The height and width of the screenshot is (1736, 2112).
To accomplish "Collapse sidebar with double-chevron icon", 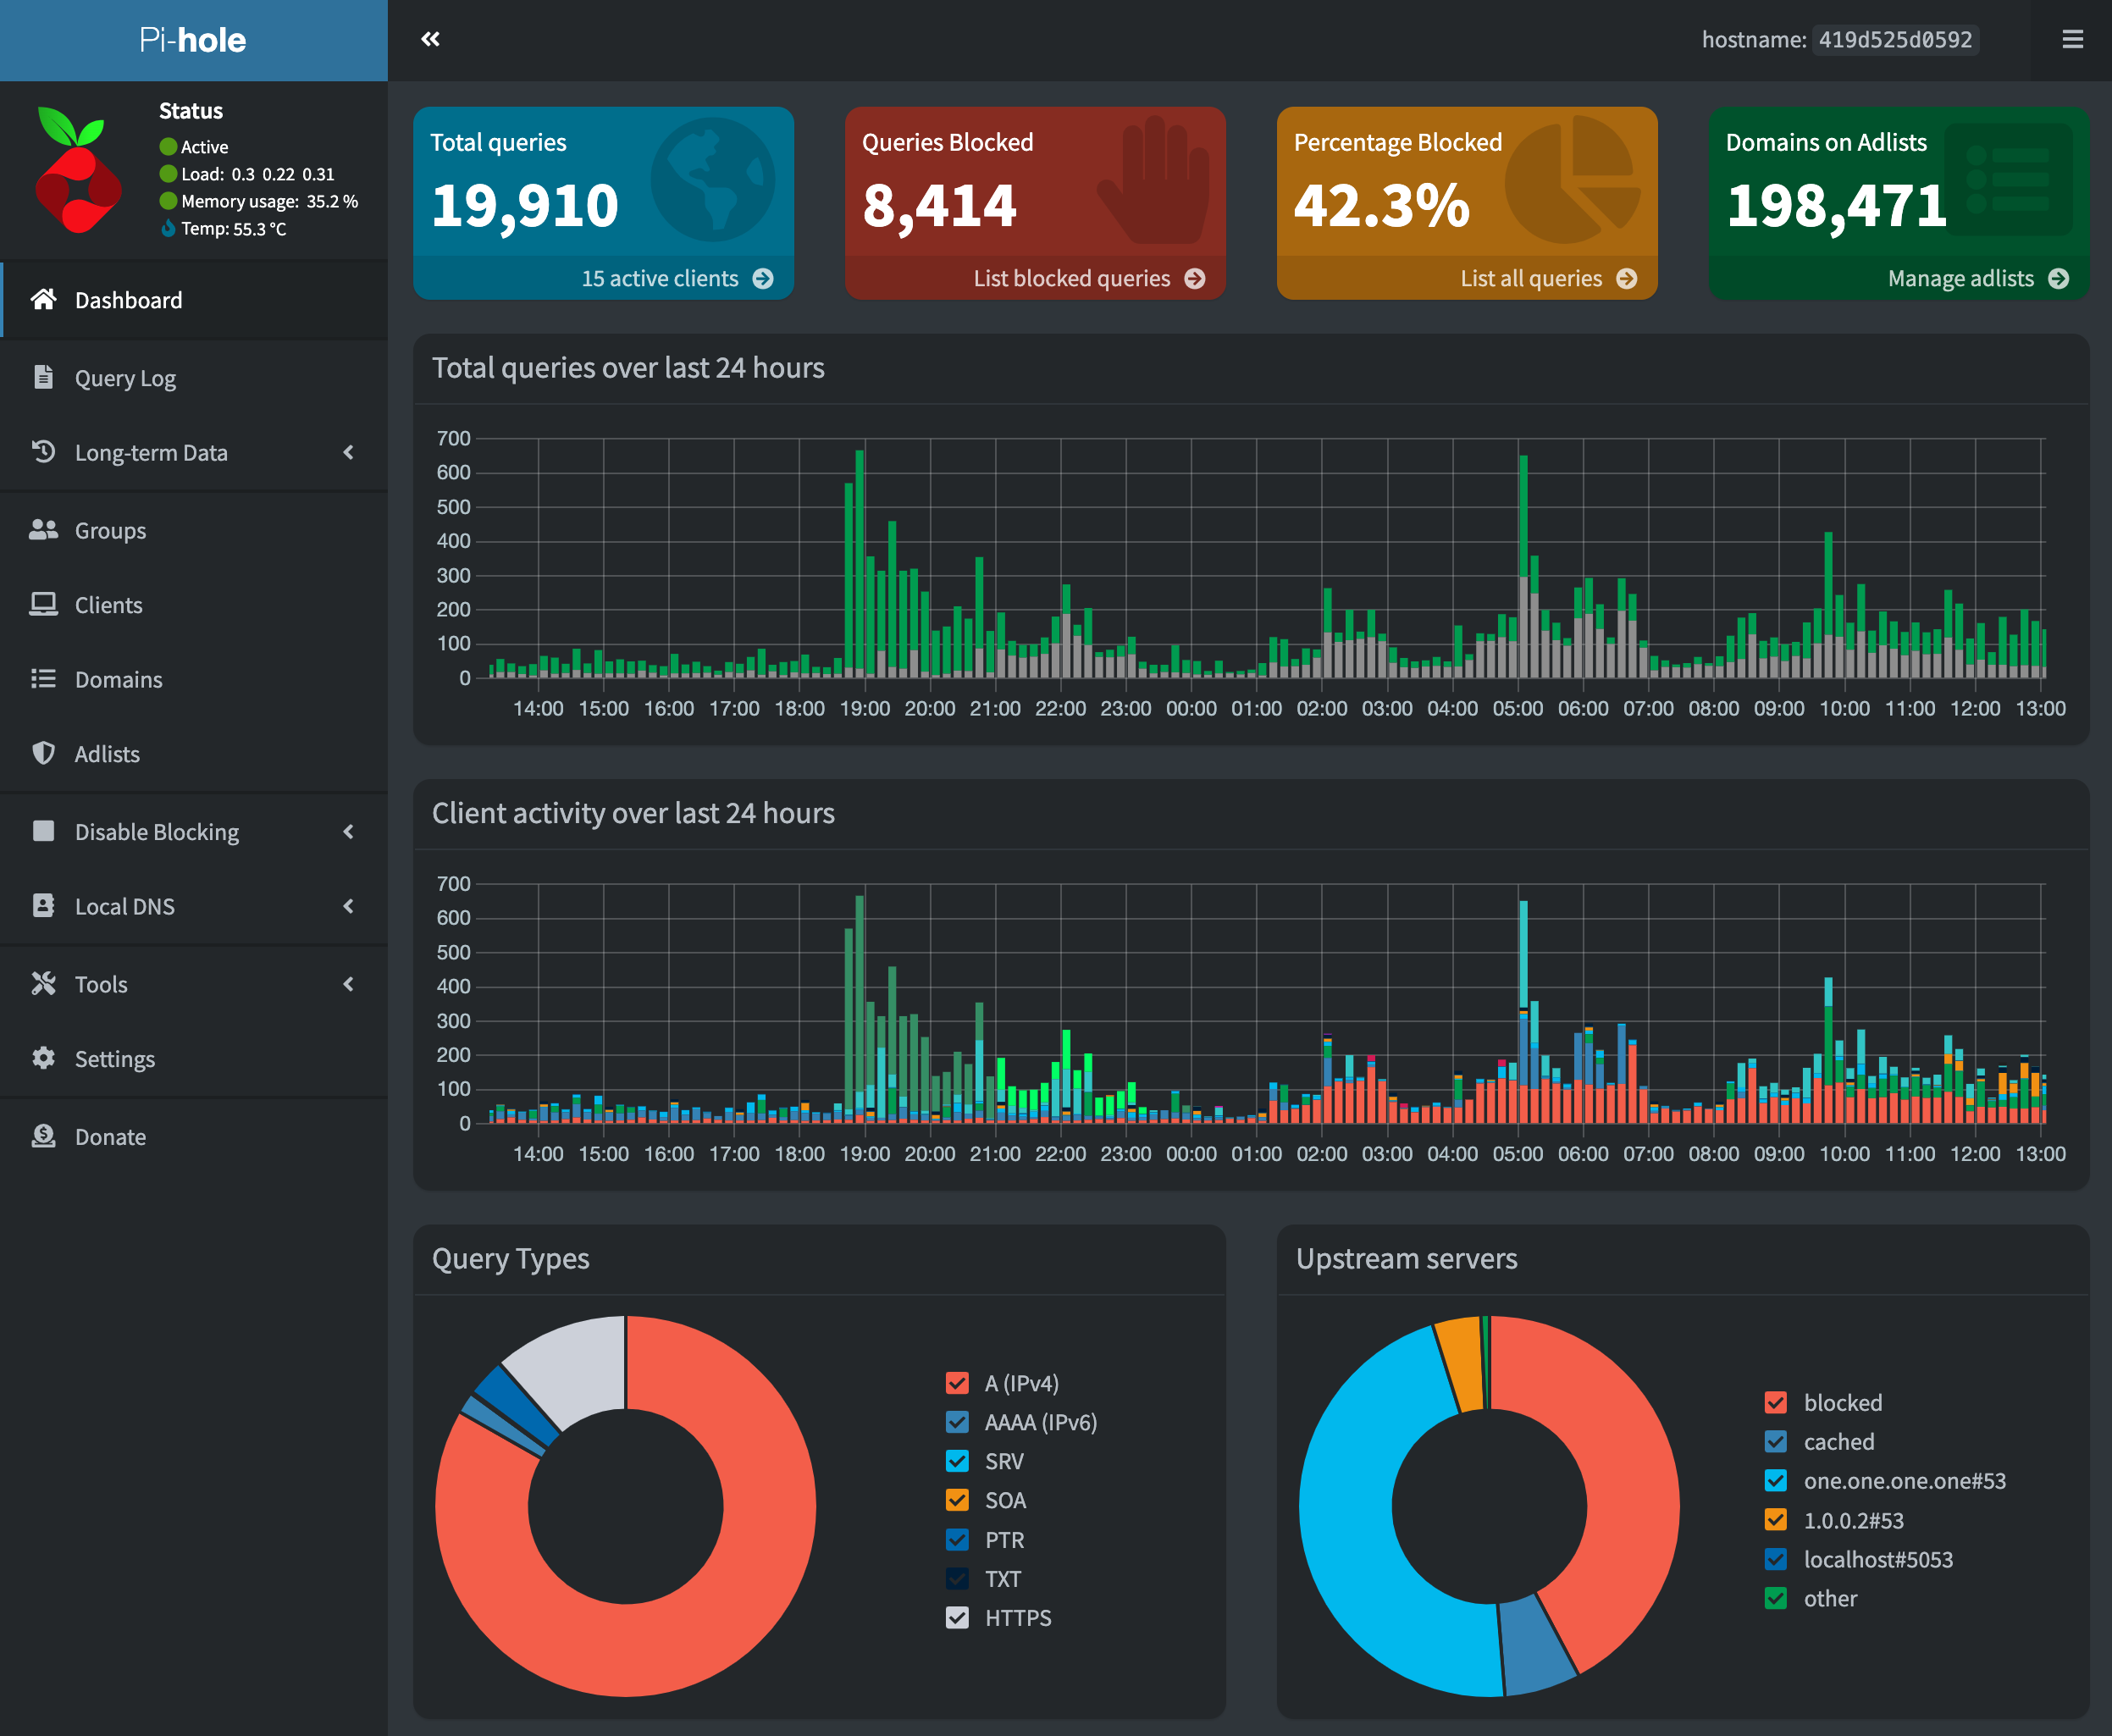I will coord(430,39).
